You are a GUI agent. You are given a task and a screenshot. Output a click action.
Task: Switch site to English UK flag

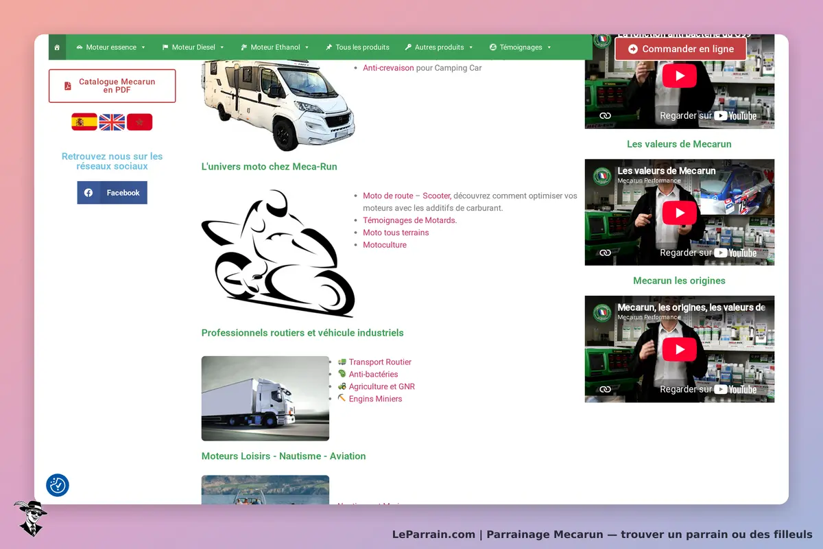(112, 122)
